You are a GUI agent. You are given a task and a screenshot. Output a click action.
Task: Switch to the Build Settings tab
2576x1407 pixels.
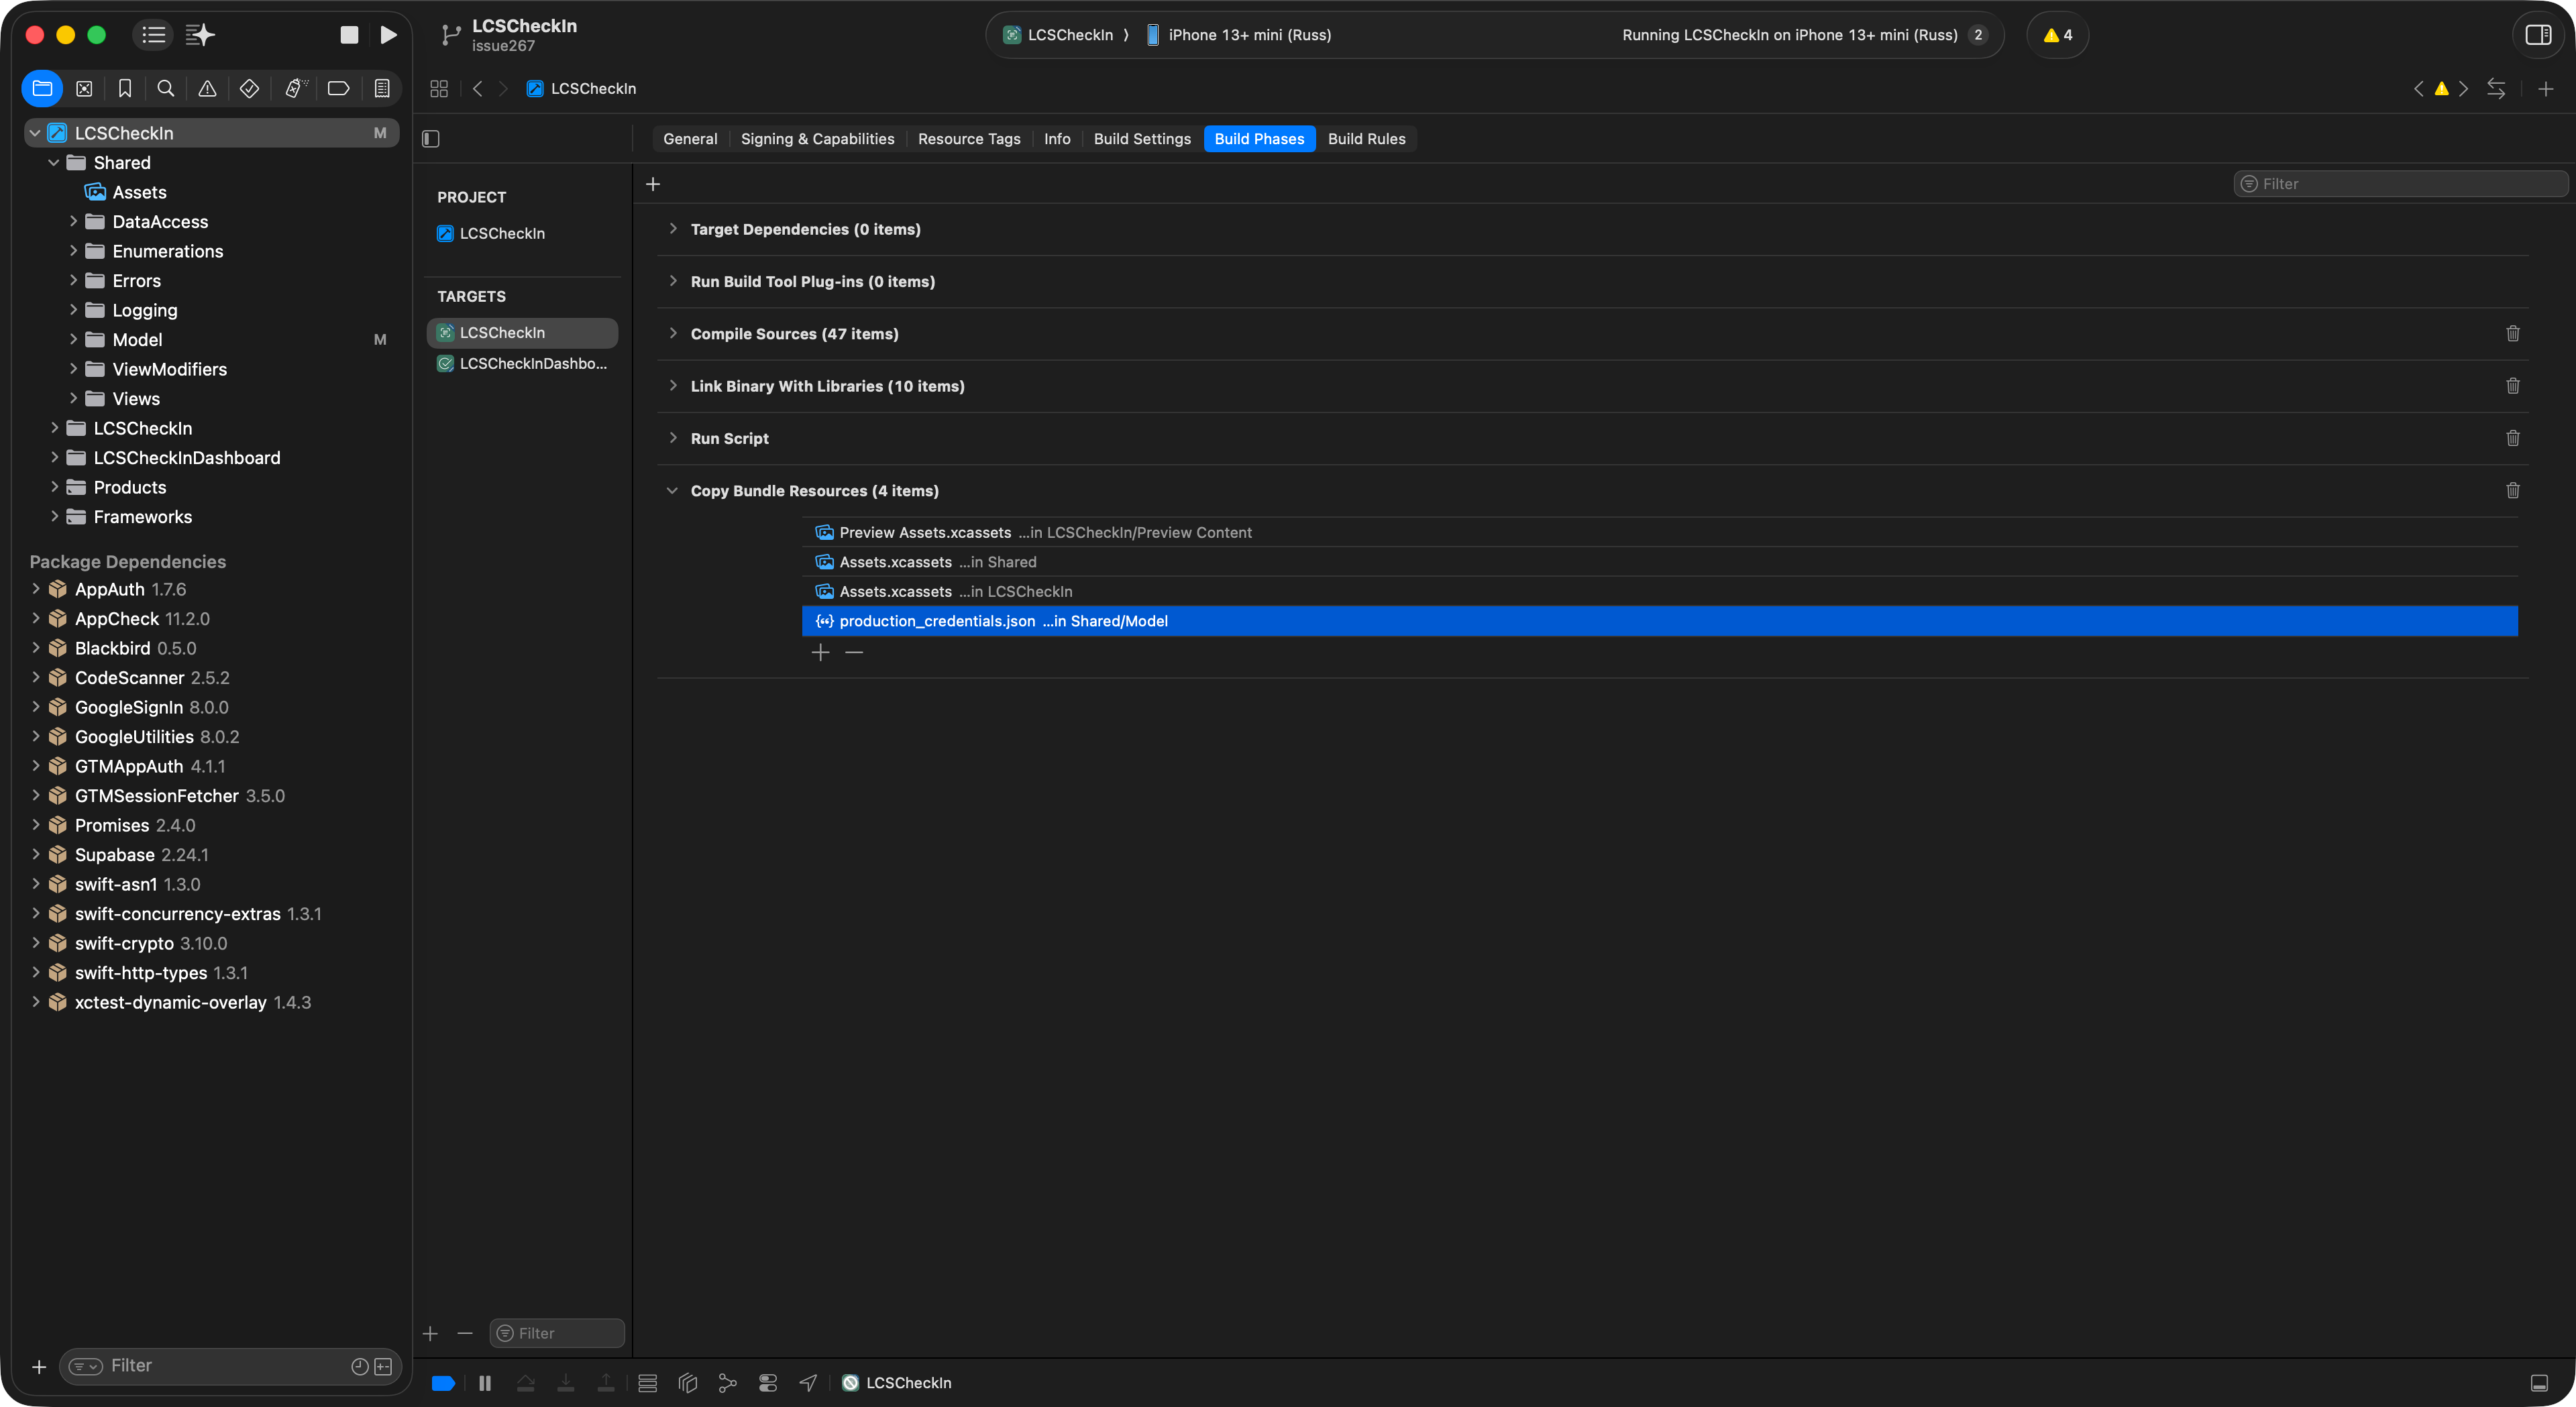(1142, 139)
